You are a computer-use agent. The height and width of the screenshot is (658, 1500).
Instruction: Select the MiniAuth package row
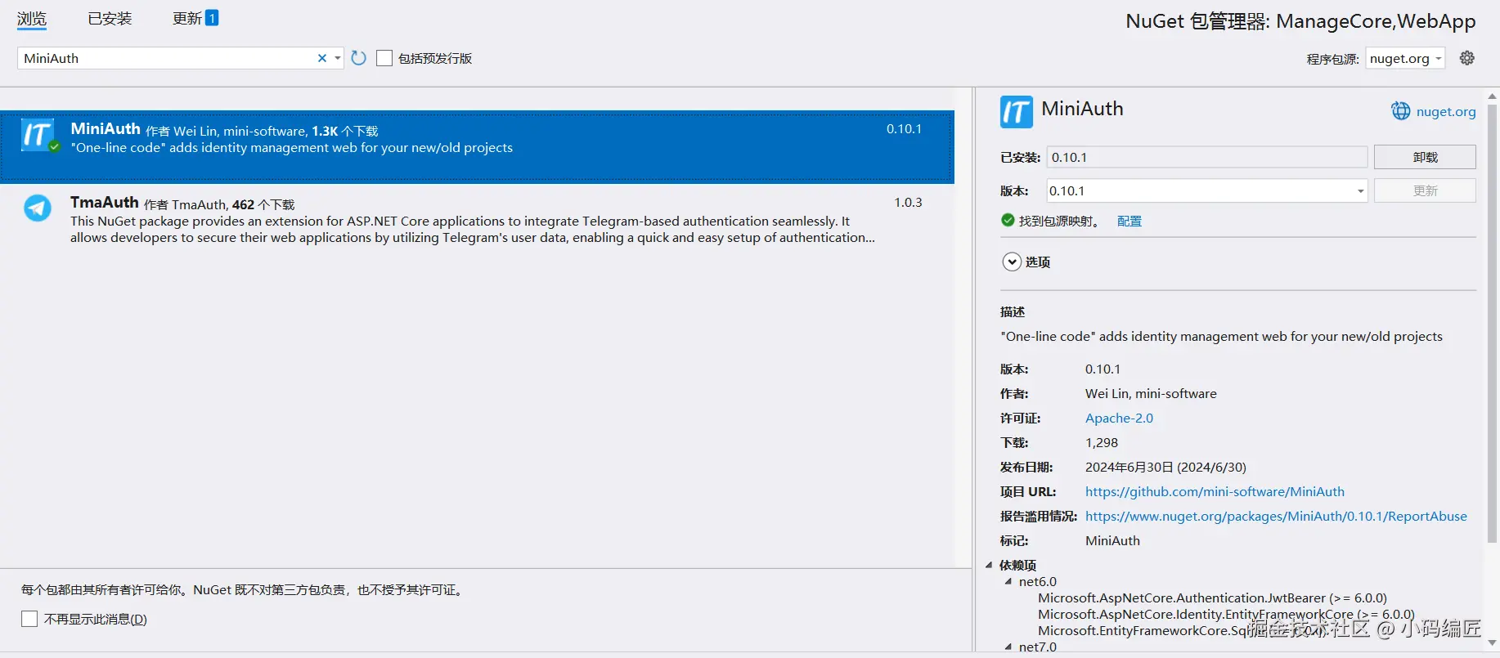coord(477,147)
